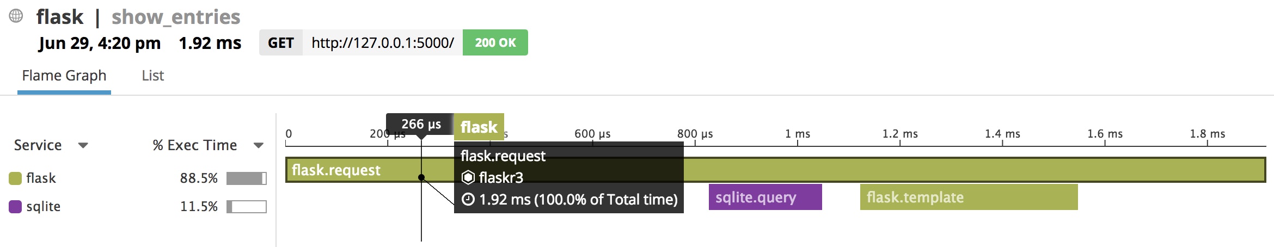The height and width of the screenshot is (247, 1274).
Task: Open the % Exec Time dropdown arrow
Action: pyautogui.click(x=259, y=145)
